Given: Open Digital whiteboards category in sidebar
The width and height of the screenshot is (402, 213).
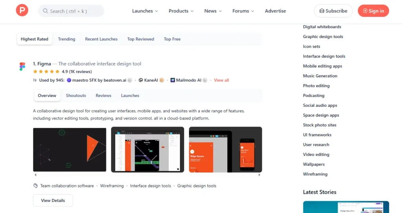Looking at the screenshot, I should pyautogui.click(x=322, y=27).
